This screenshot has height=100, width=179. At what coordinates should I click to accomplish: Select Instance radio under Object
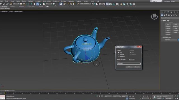point(119,54)
